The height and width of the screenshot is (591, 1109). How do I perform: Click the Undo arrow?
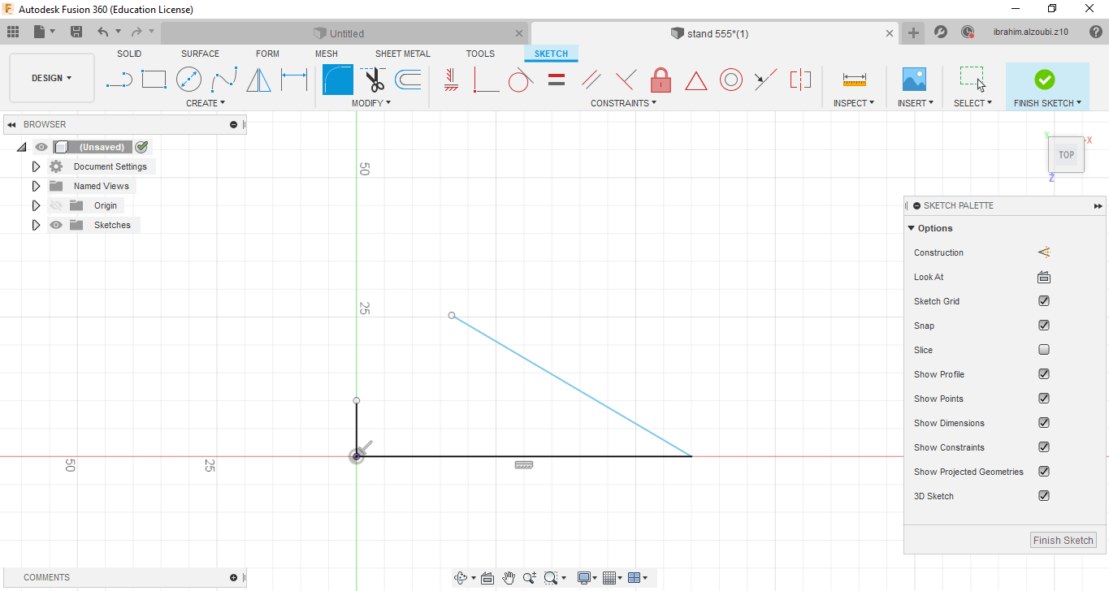[102, 32]
